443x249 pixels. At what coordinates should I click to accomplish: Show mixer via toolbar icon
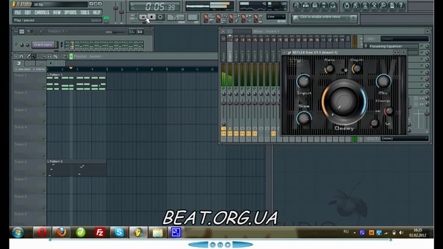pos(333,6)
